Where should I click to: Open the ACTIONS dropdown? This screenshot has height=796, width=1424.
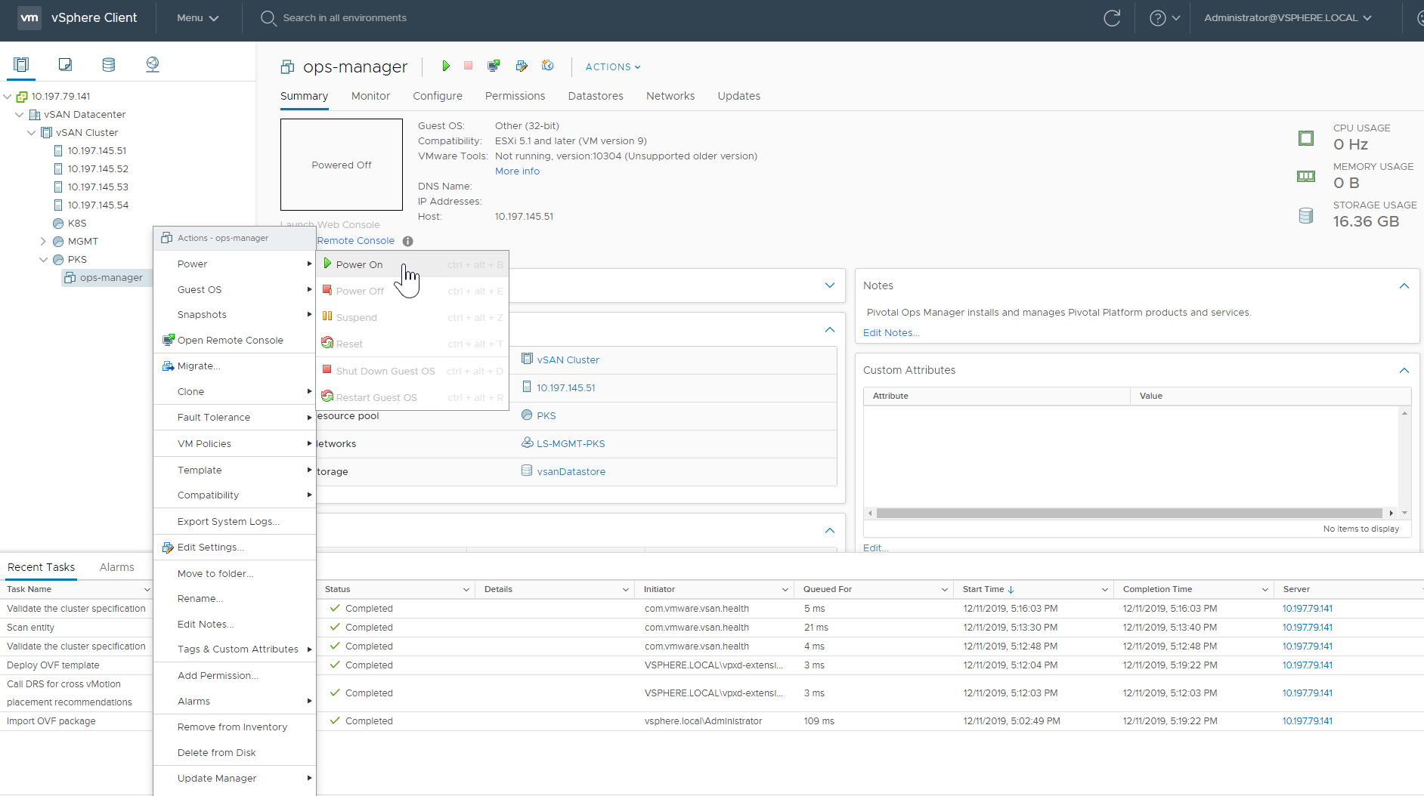pos(613,66)
